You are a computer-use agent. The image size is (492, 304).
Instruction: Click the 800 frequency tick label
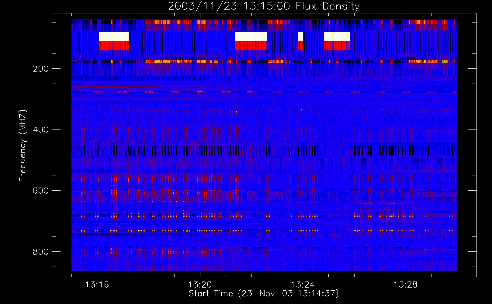tap(41, 252)
